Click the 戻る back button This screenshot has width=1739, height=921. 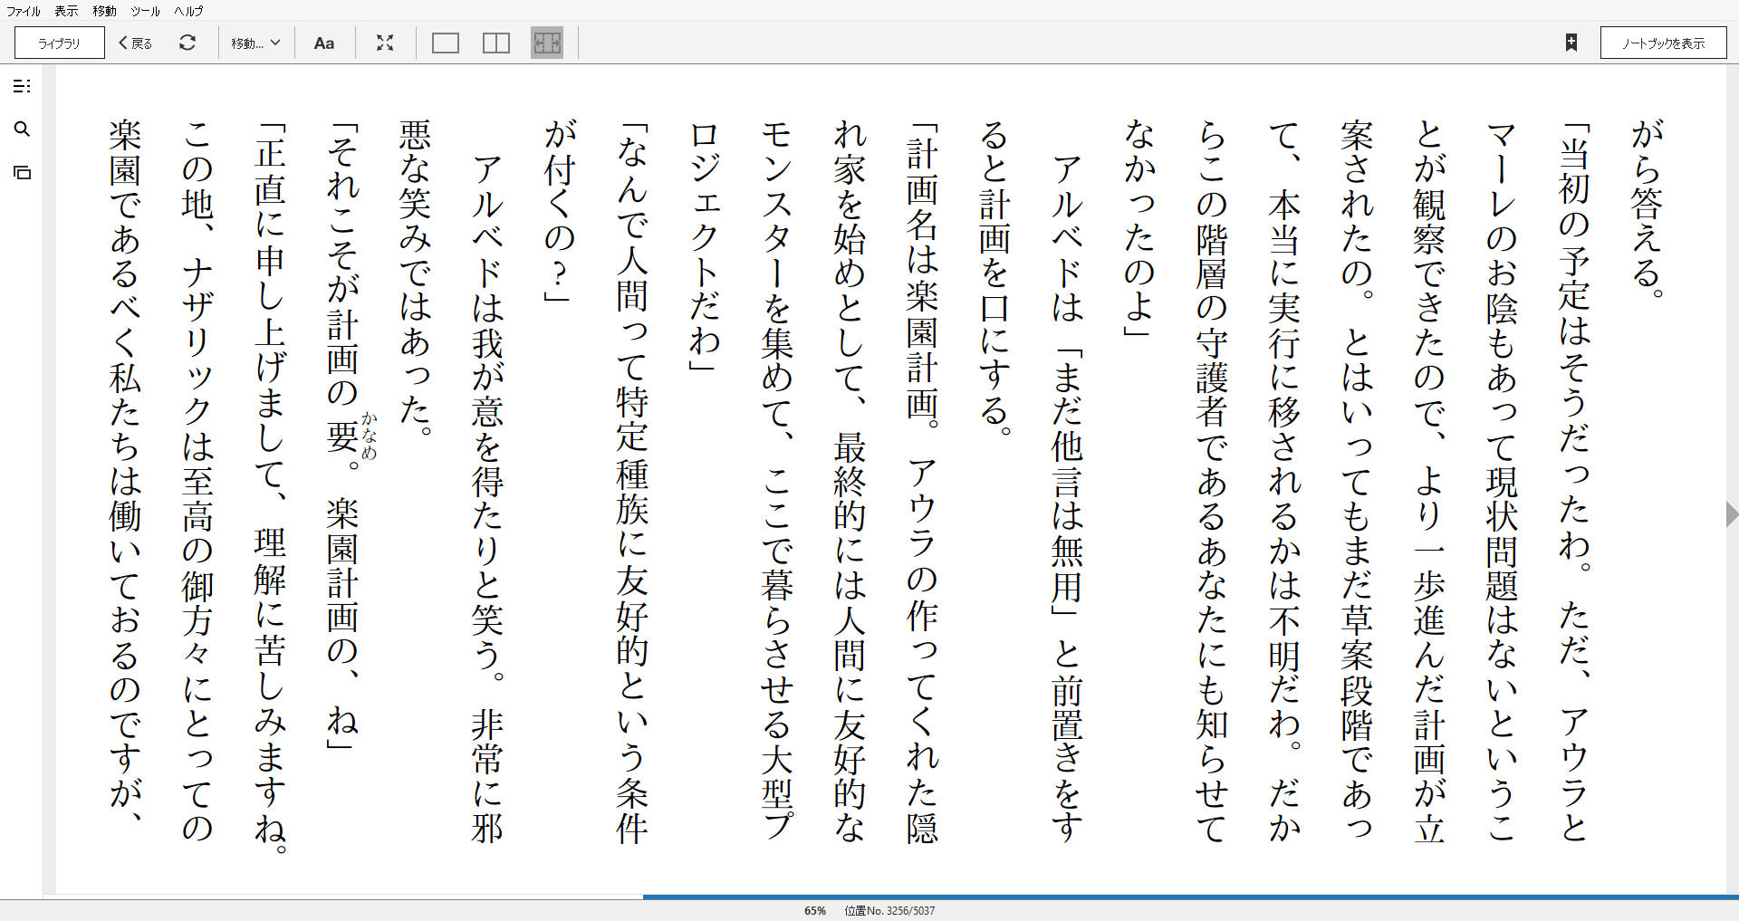(136, 43)
